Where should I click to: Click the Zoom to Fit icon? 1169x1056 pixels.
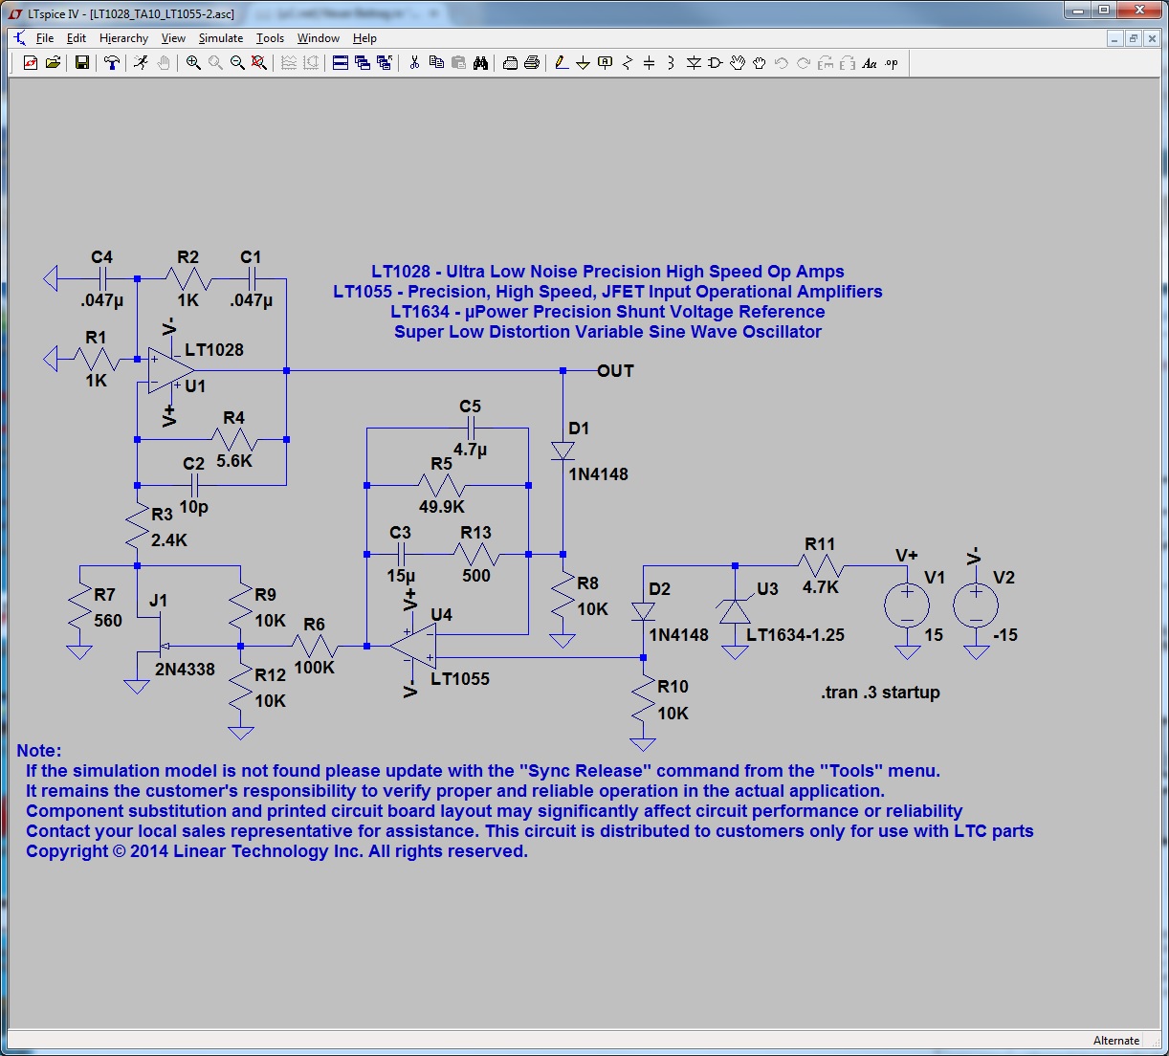pyautogui.click(x=259, y=63)
